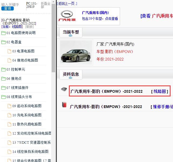Click the 查询 search button
The width and height of the screenshot is (173, 162).
pos(8,8)
